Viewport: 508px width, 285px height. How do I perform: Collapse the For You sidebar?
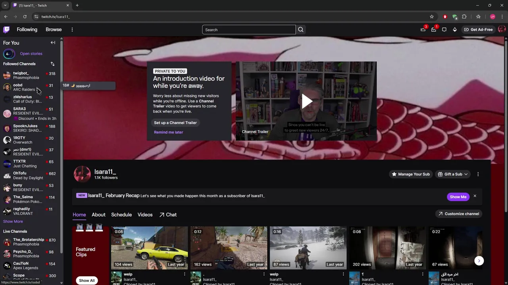click(53, 43)
